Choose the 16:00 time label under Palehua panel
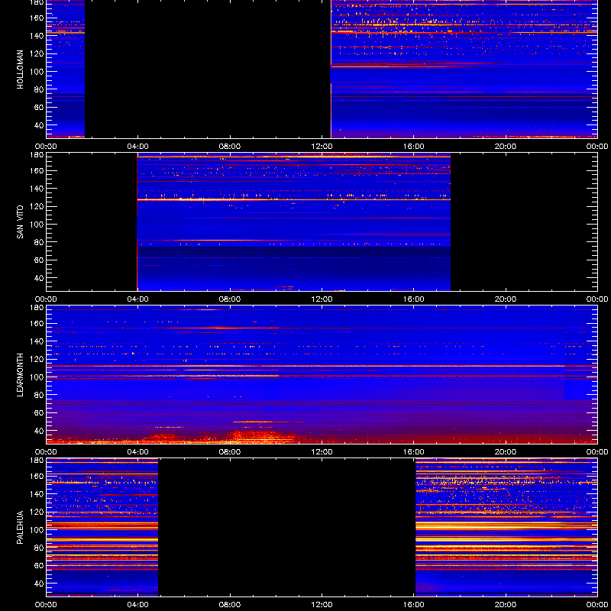 pyautogui.click(x=414, y=605)
